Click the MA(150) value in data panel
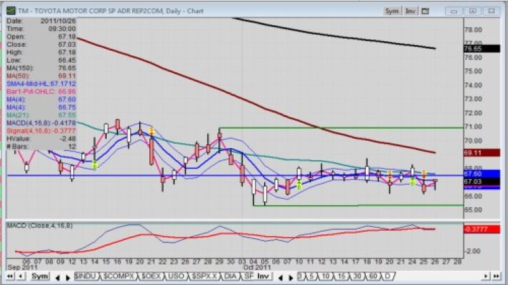This screenshot has height=285, width=508. point(67,68)
